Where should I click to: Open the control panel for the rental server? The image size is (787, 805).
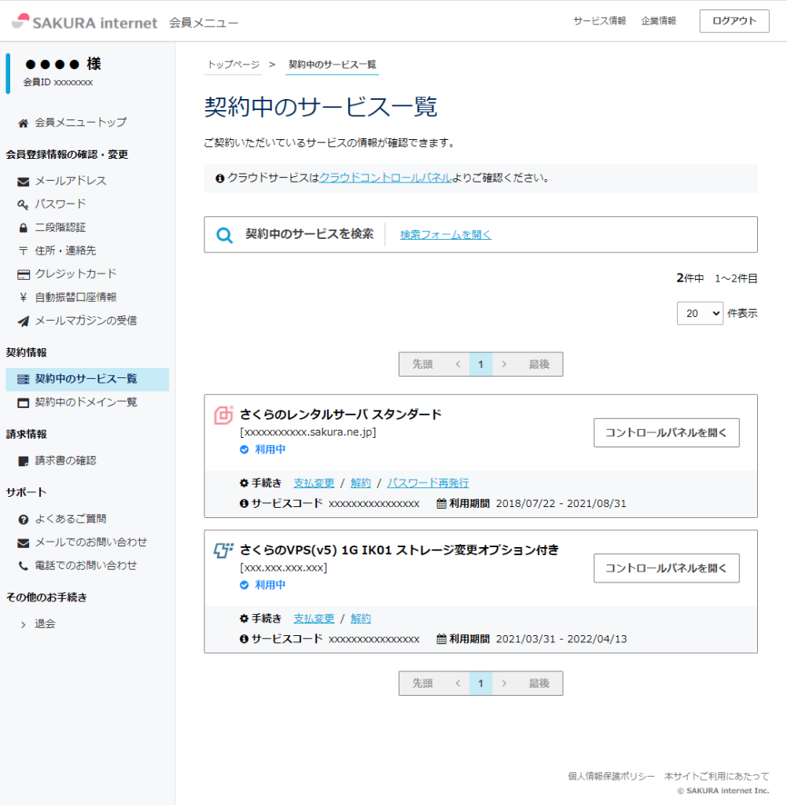click(667, 433)
